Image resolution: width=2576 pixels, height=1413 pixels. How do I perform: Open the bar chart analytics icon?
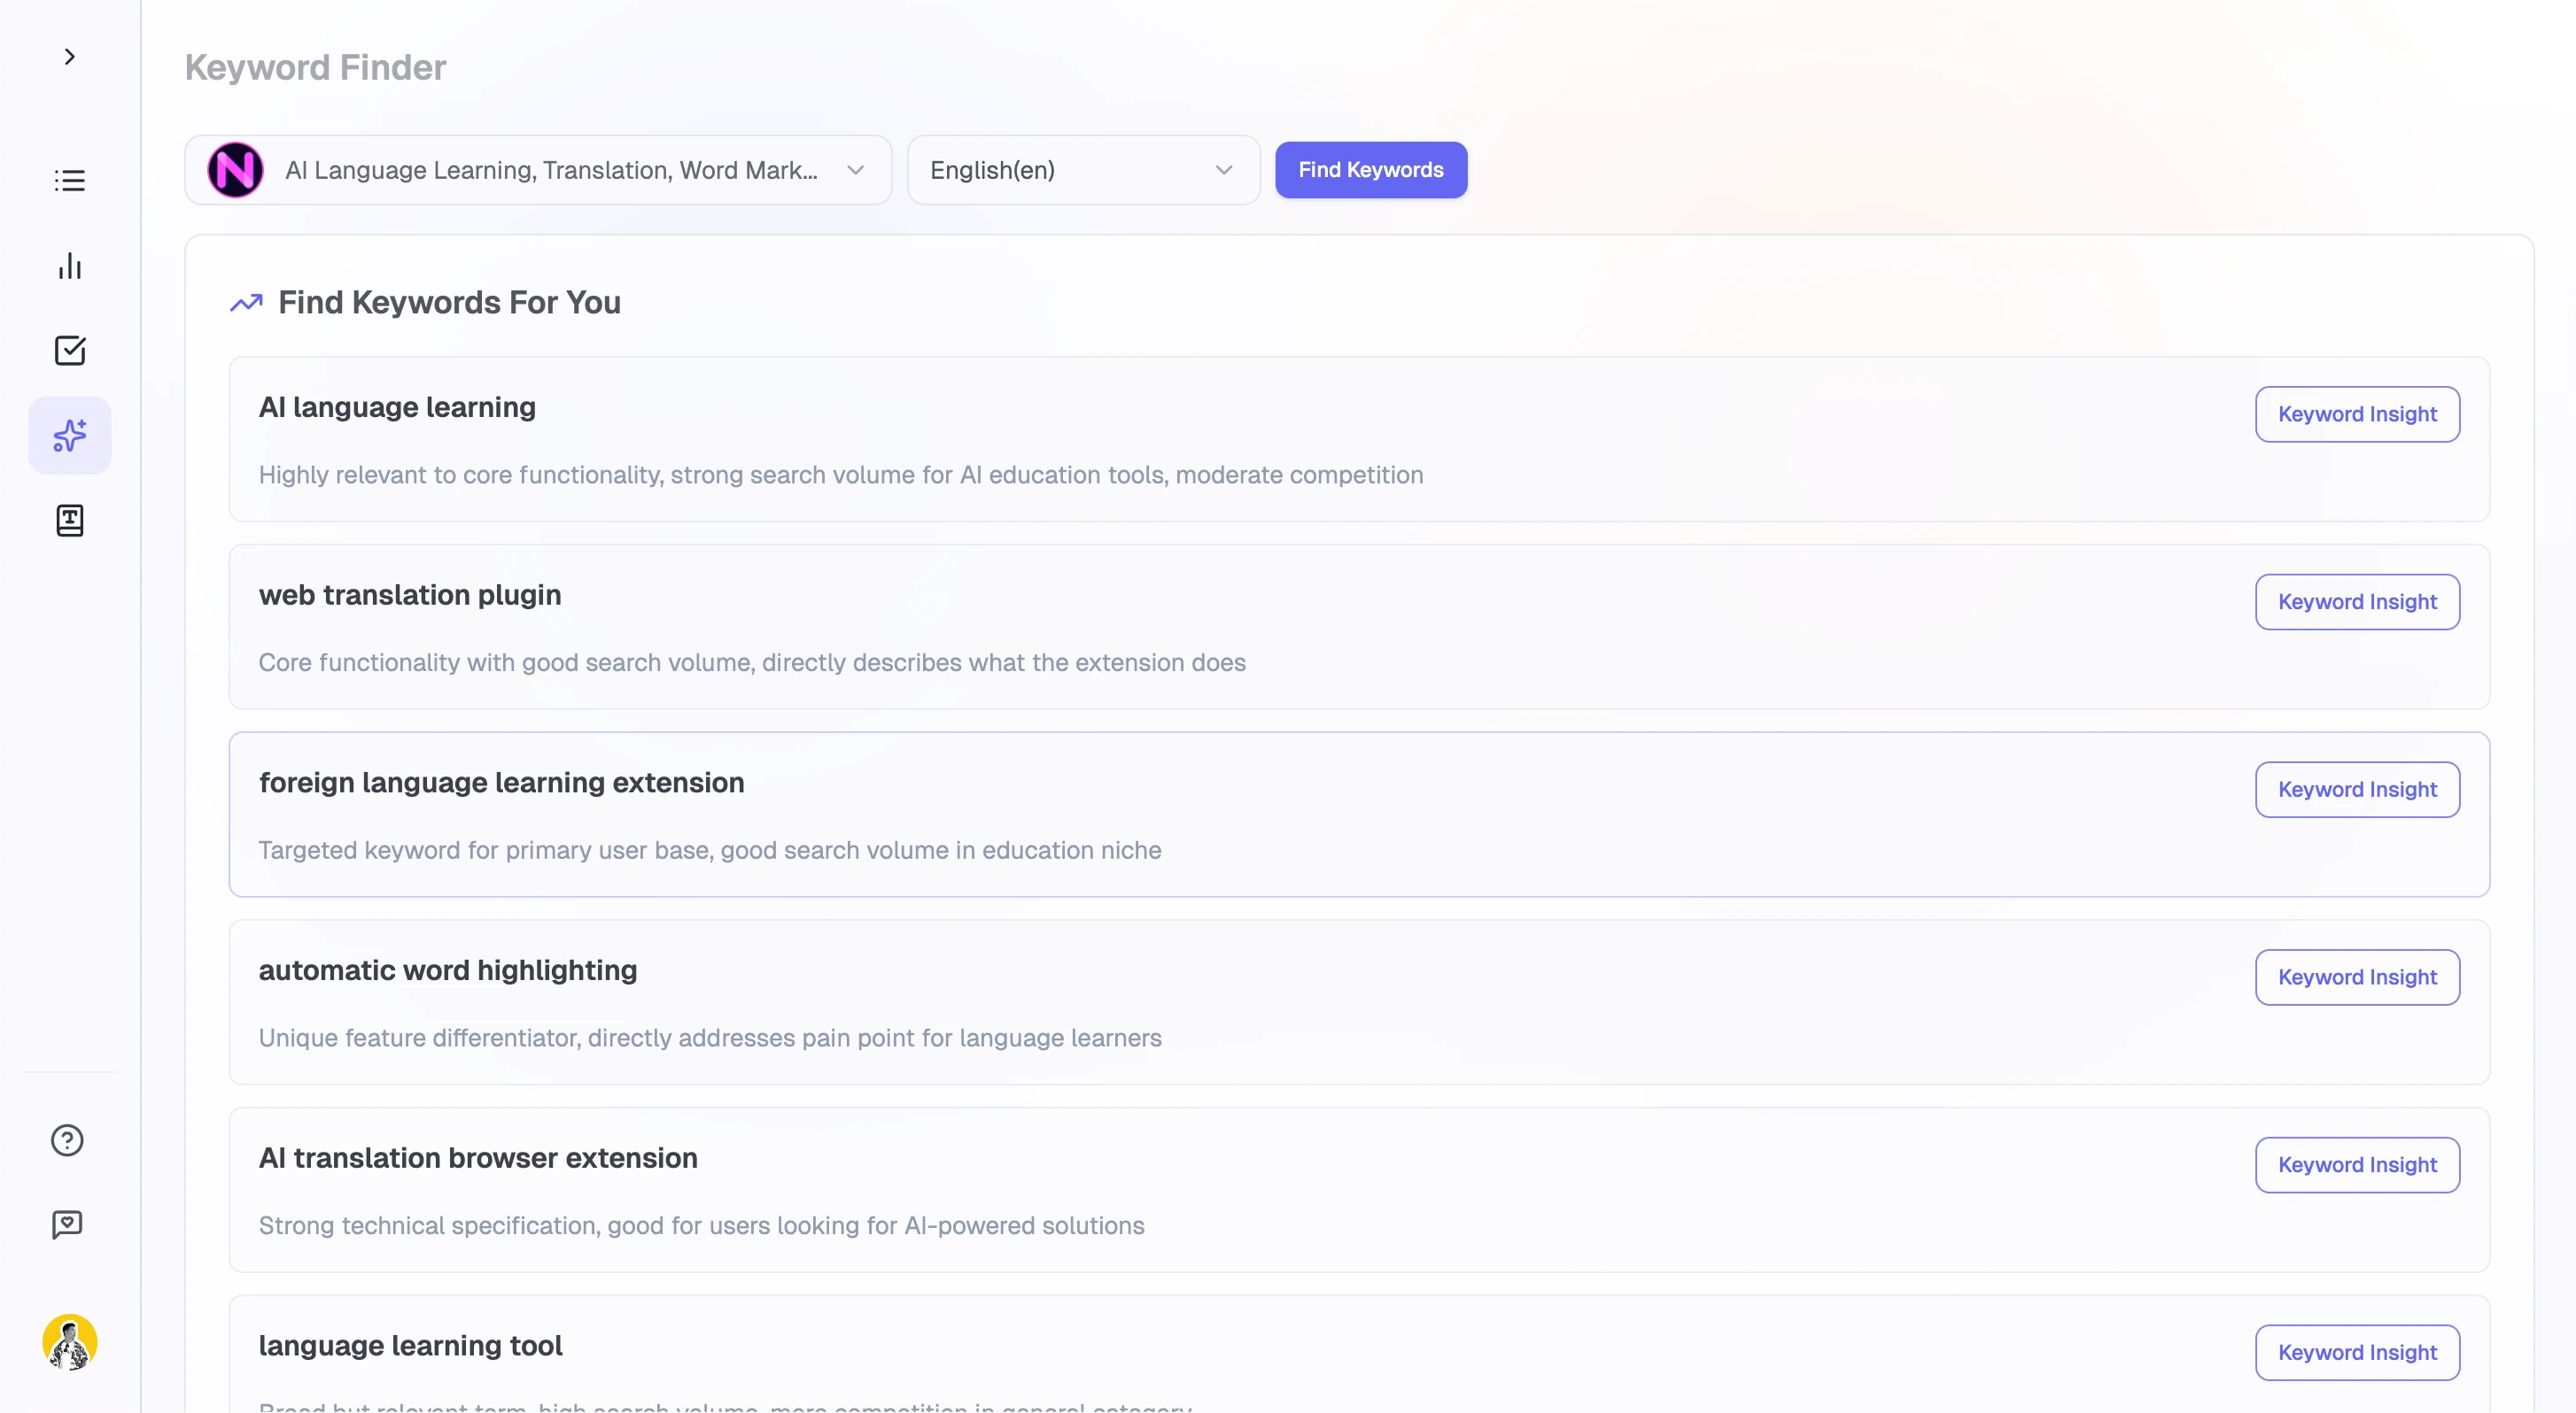pyautogui.click(x=69, y=266)
